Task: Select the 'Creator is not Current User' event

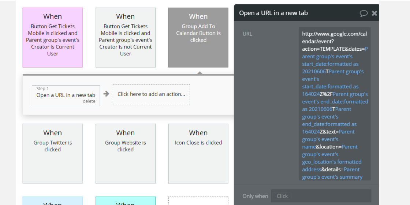Action: [x=126, y=38]
